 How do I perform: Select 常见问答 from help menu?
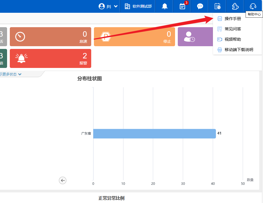(x=233, y=29)
